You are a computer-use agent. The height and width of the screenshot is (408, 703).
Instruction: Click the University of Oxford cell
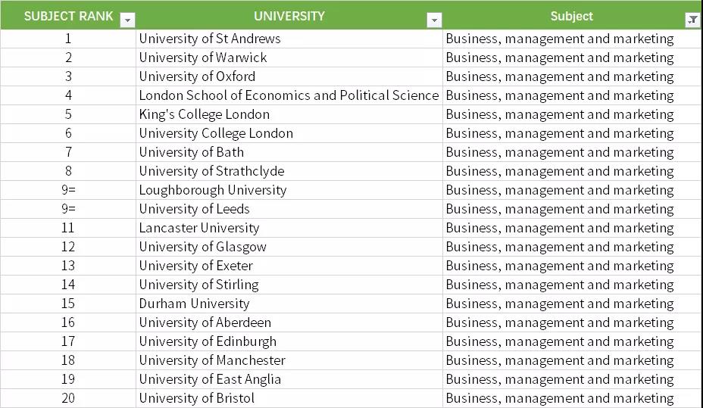pos(197,76)
